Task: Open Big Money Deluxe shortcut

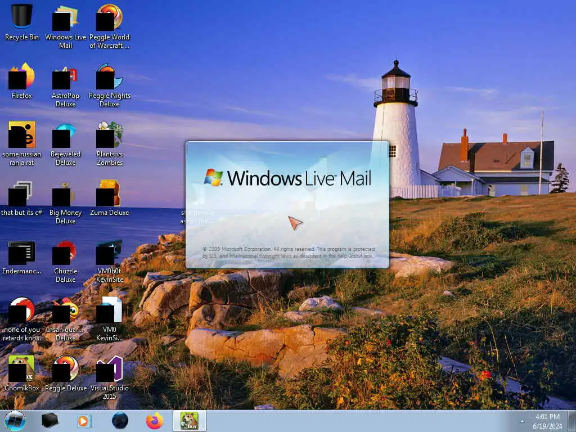Action: 65,202
